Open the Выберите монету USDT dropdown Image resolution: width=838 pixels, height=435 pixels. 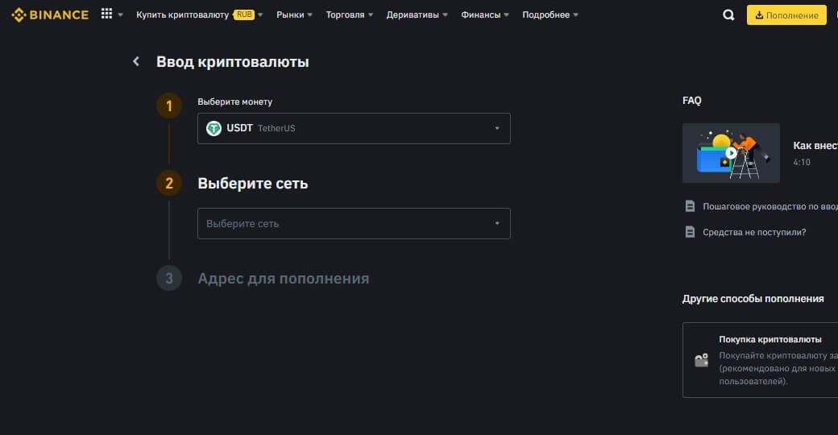354,128
